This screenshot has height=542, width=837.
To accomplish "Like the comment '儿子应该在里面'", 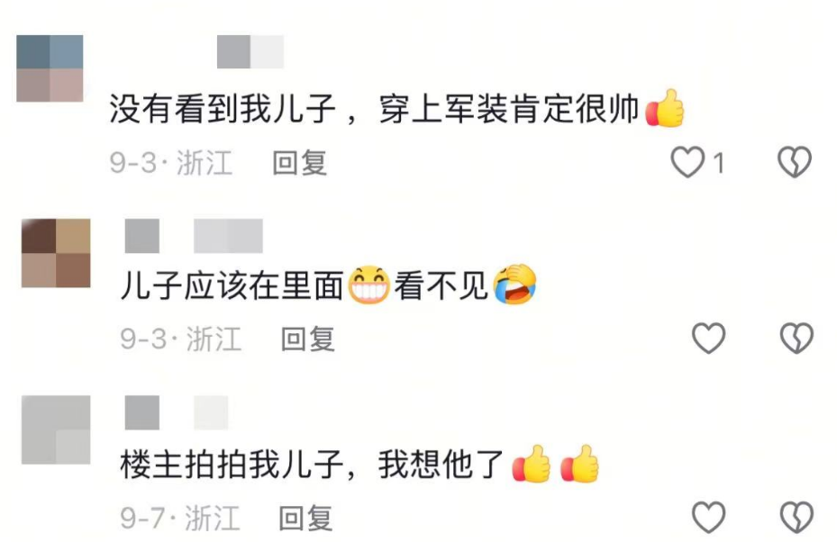I will [x=708, y=338].
